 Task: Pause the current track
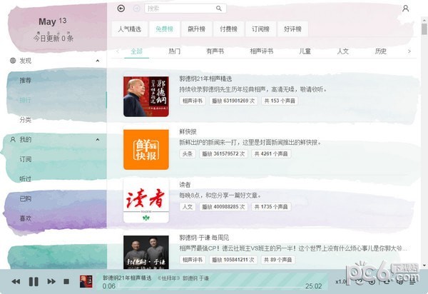click(x=34, y=281)
